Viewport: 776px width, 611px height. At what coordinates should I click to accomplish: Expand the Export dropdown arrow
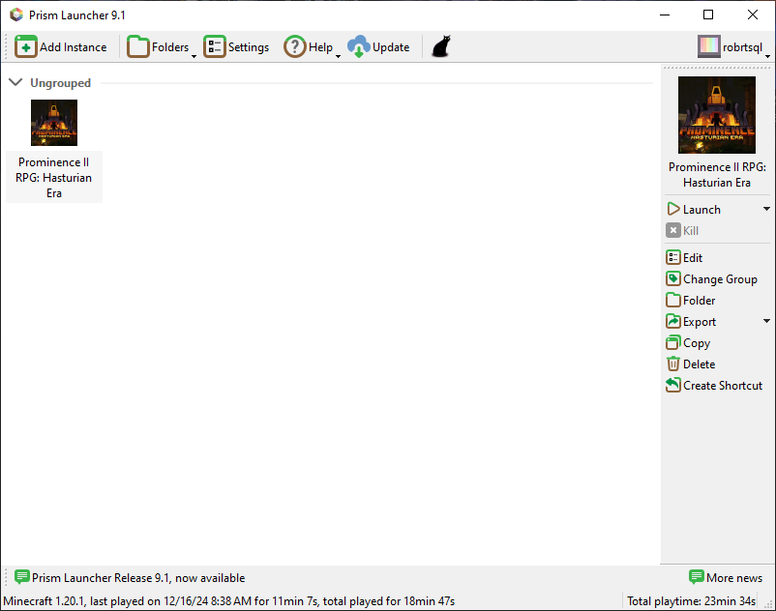766,322
